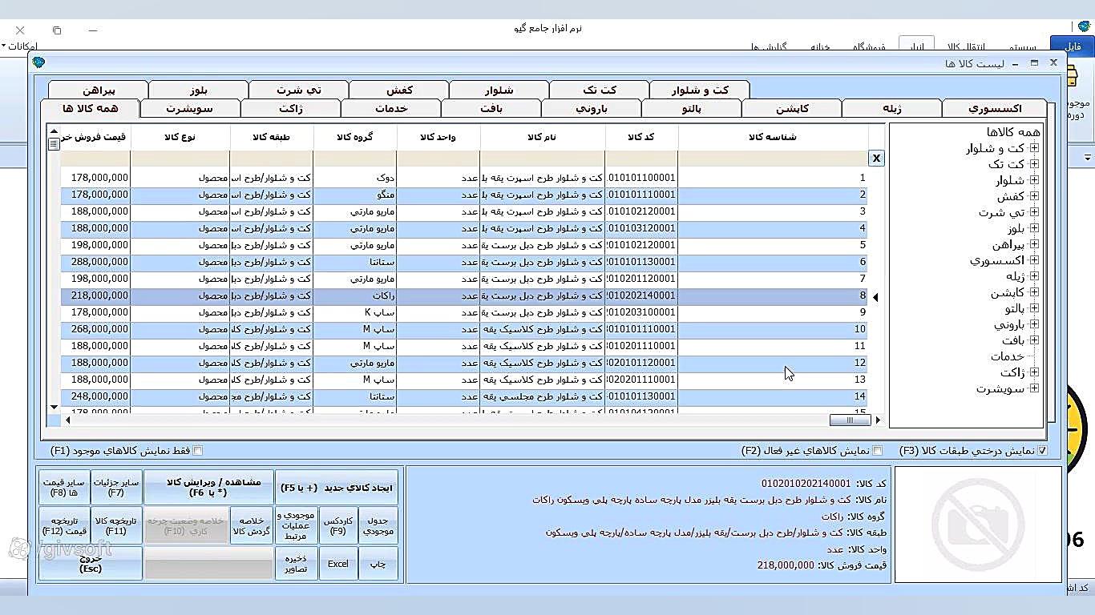Expand the 'کت و شلوار' tree node
This screenshot has height=615, width=1095.
(x=1034, y=148)
